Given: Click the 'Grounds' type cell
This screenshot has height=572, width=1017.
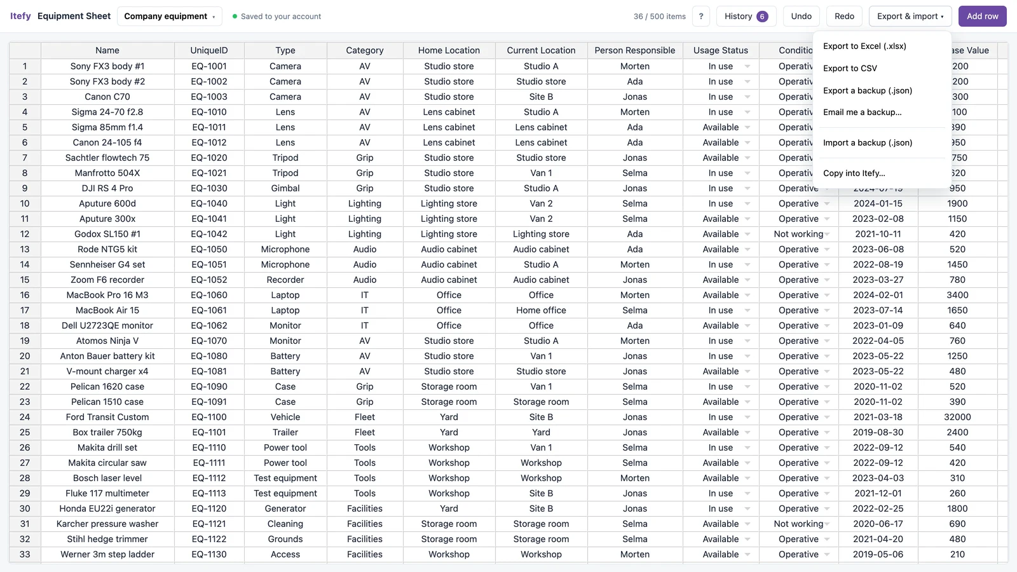Looking at the screenshot, I should tap(285, 539).
